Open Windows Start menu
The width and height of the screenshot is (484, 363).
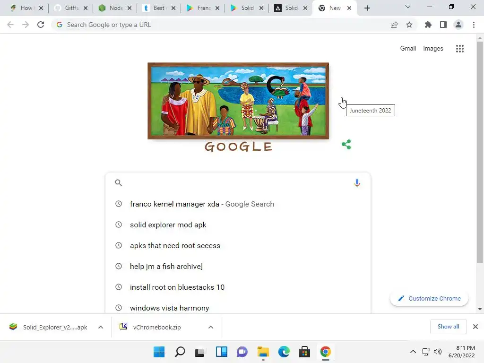click(159, 352)
